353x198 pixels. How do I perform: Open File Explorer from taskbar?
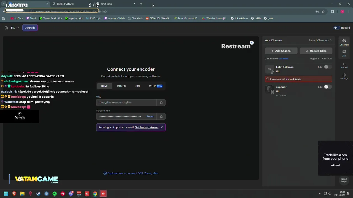[22, 194]
